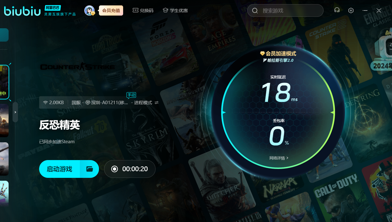The width and height of the screenshot is (392, 222).
Task: Open the node mode settings sliders icon
Action: 157,103
